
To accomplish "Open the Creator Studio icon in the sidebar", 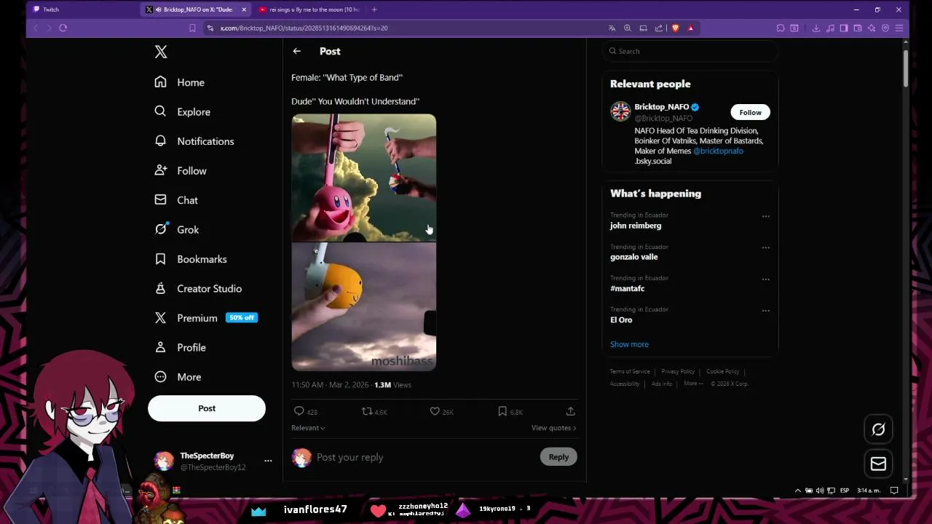I will pyautogui.click(x=161, y=288).
